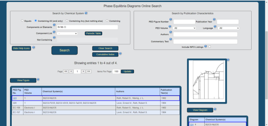
Task: Click the Not Containing input field
Action: [87, 40]
